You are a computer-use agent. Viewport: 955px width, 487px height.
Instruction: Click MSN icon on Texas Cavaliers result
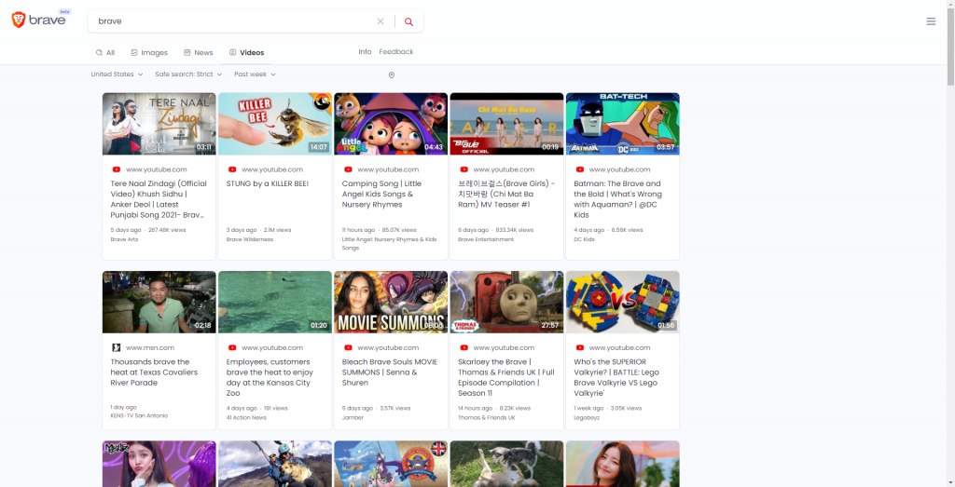coord(117,347)
